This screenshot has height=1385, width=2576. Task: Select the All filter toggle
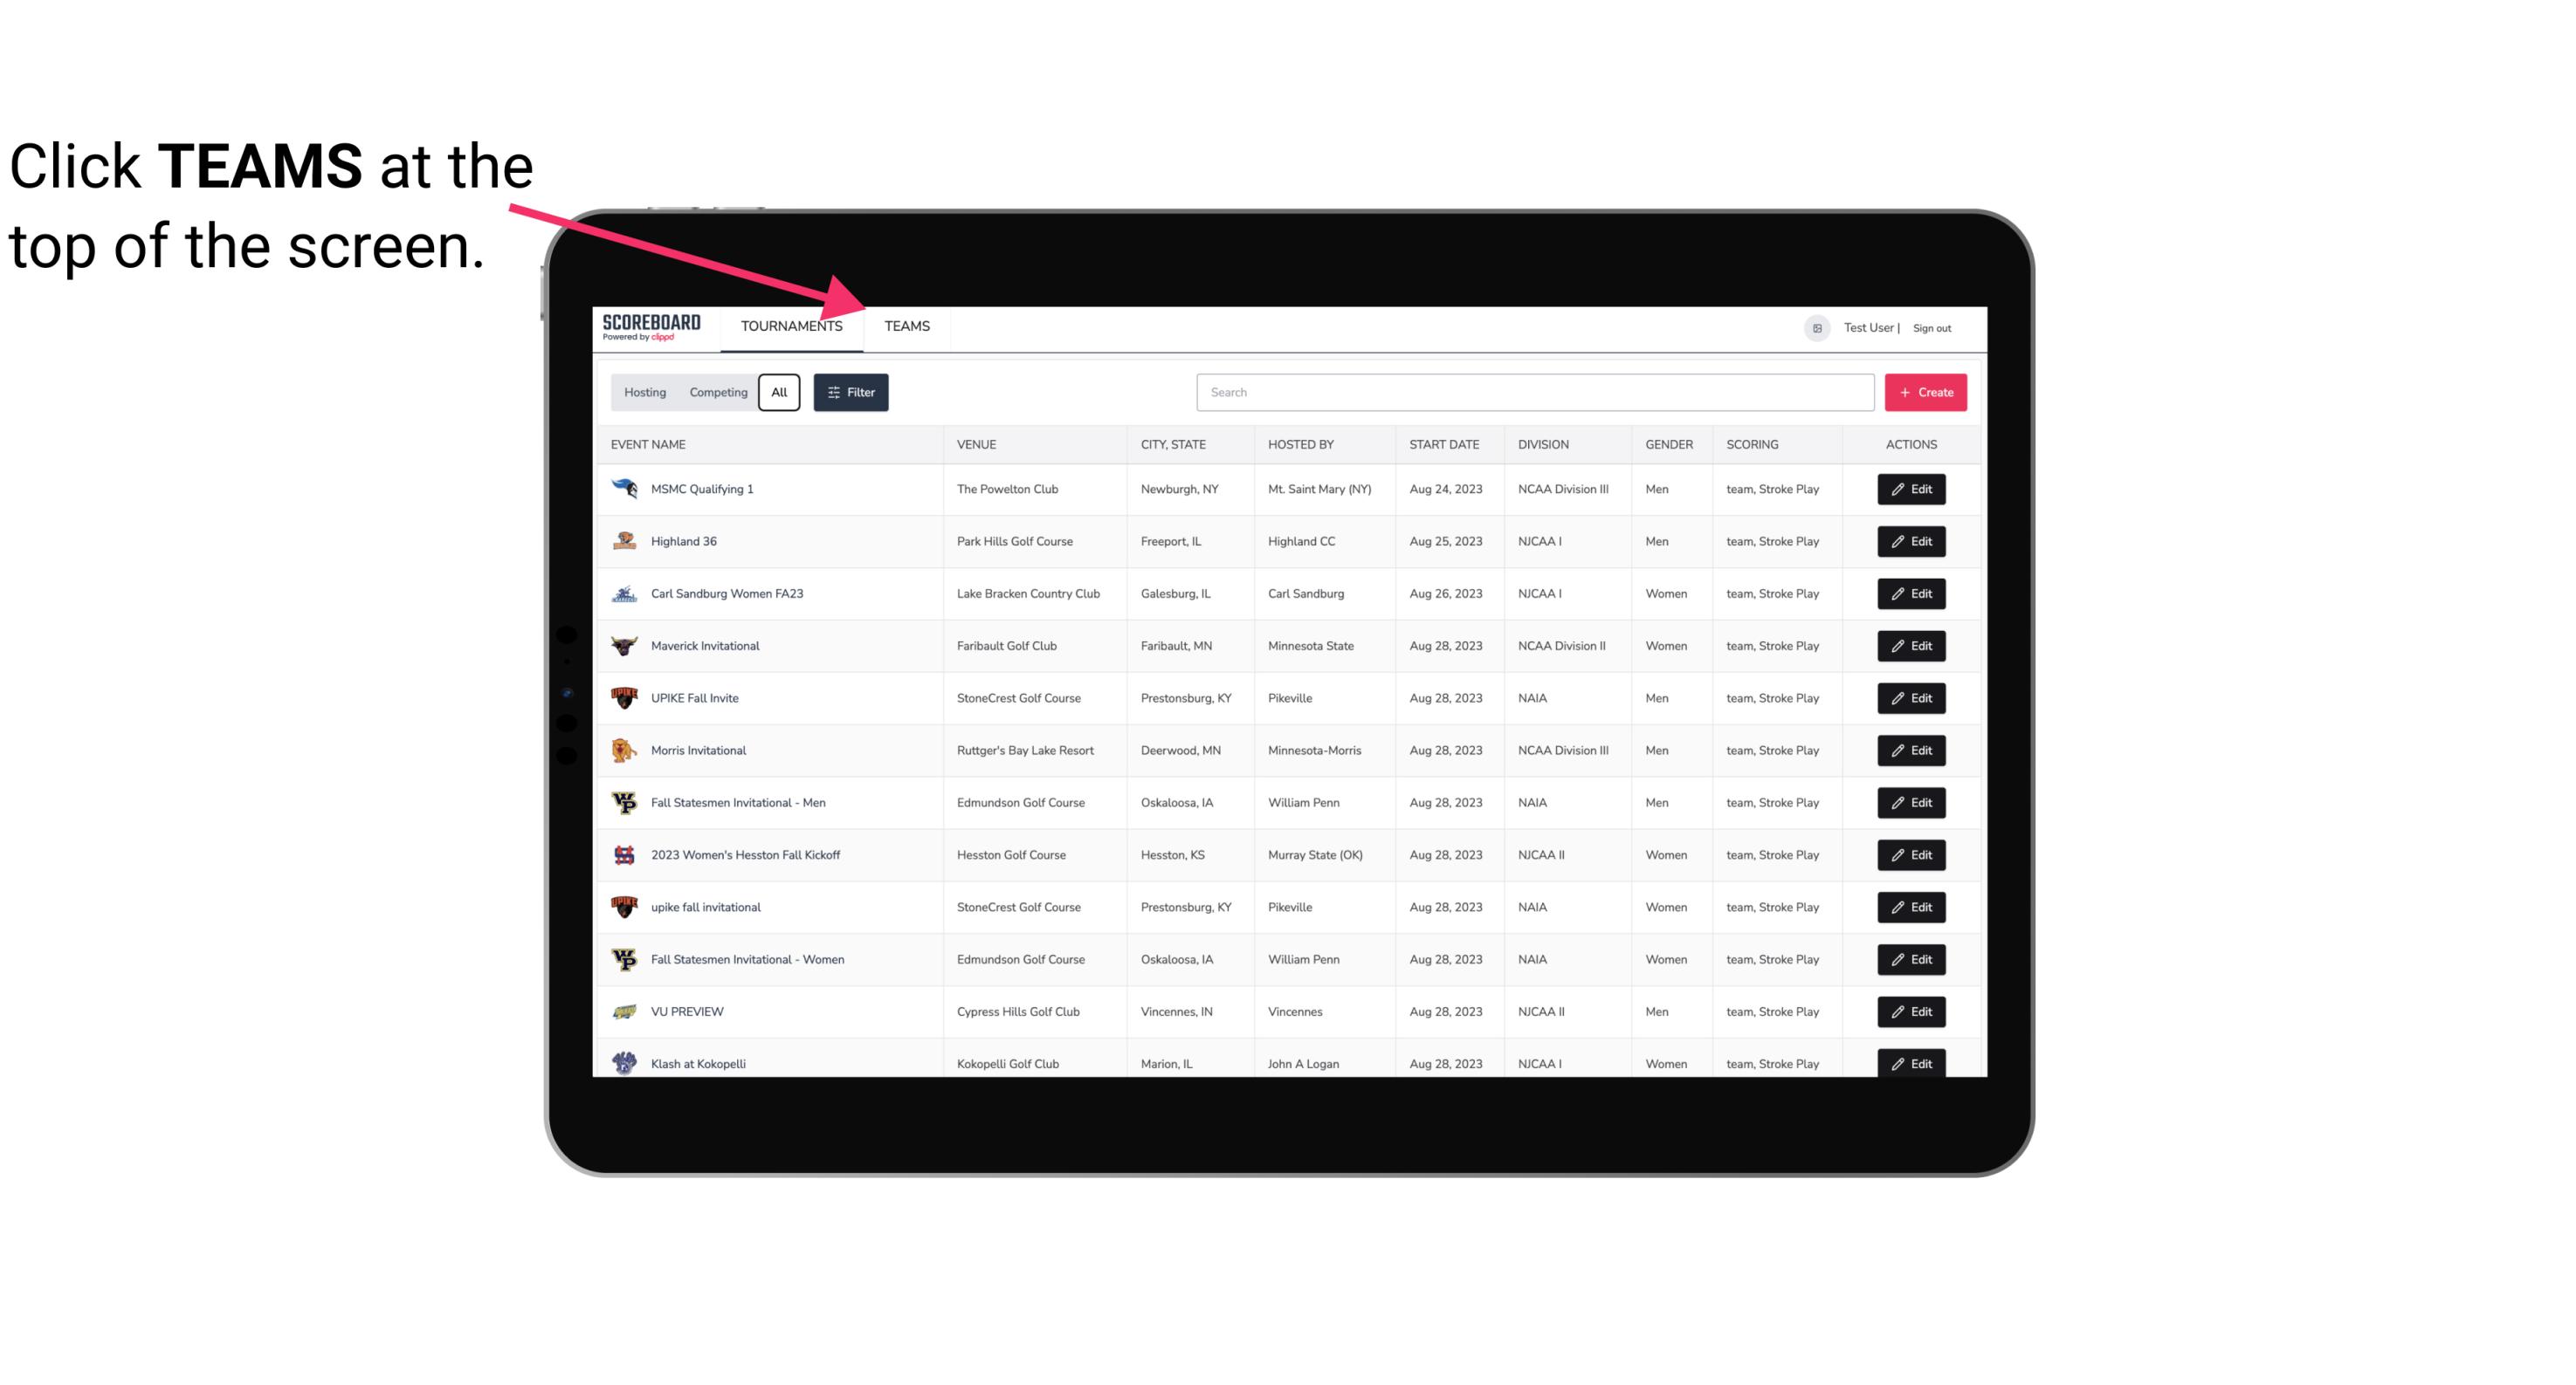pyautogui.click(x=780, y=393)
